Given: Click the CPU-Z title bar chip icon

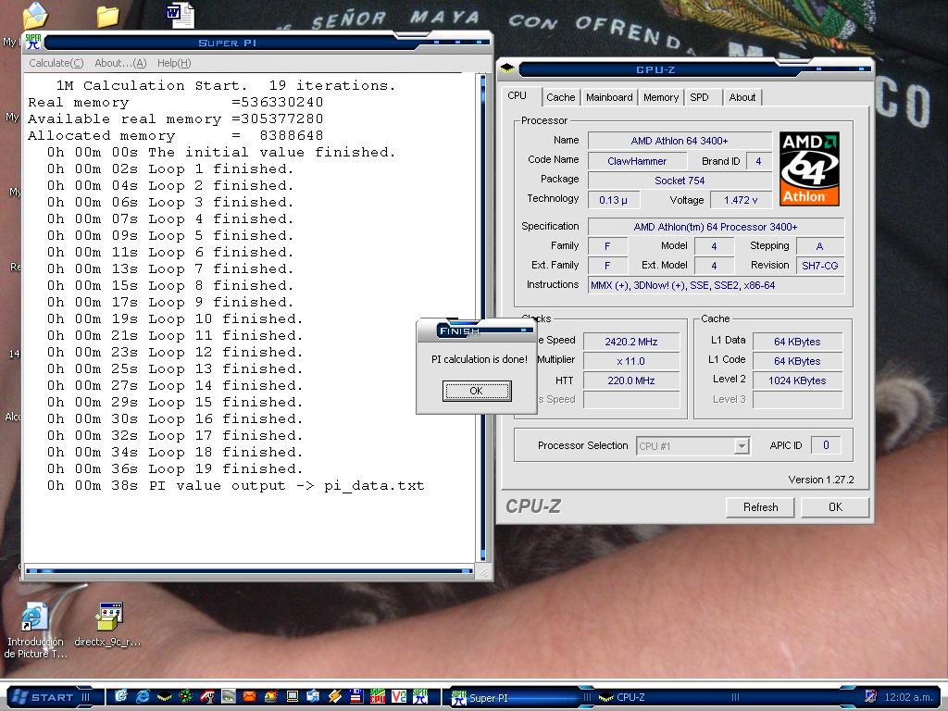Looking at the screenshot, I should click(507, 68).
